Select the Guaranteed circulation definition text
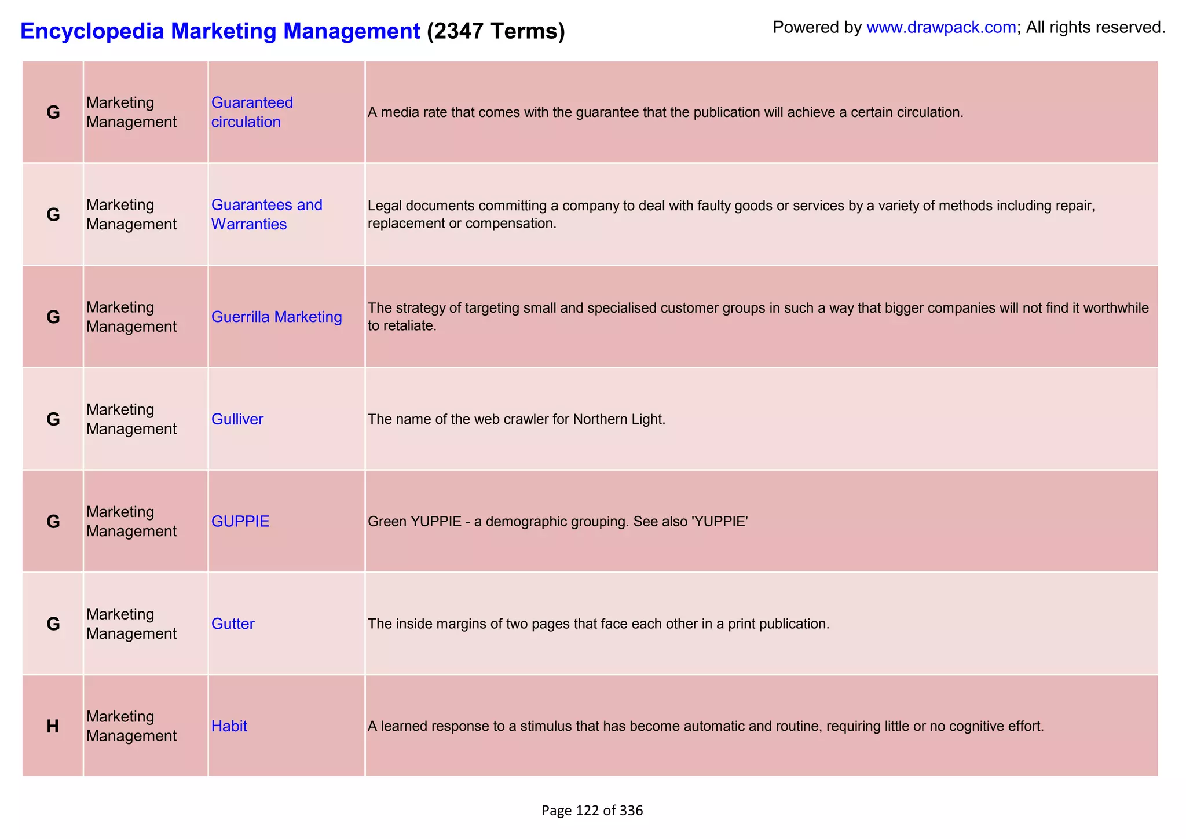This screenshot has width=1186, height=839. pyautogui.click(x=665, y=112)
